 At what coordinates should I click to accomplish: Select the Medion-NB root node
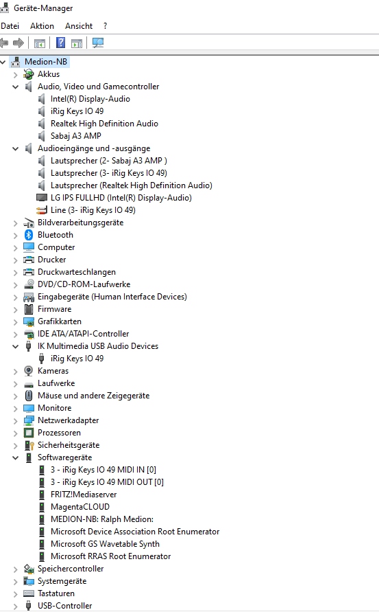pos(46,62)
